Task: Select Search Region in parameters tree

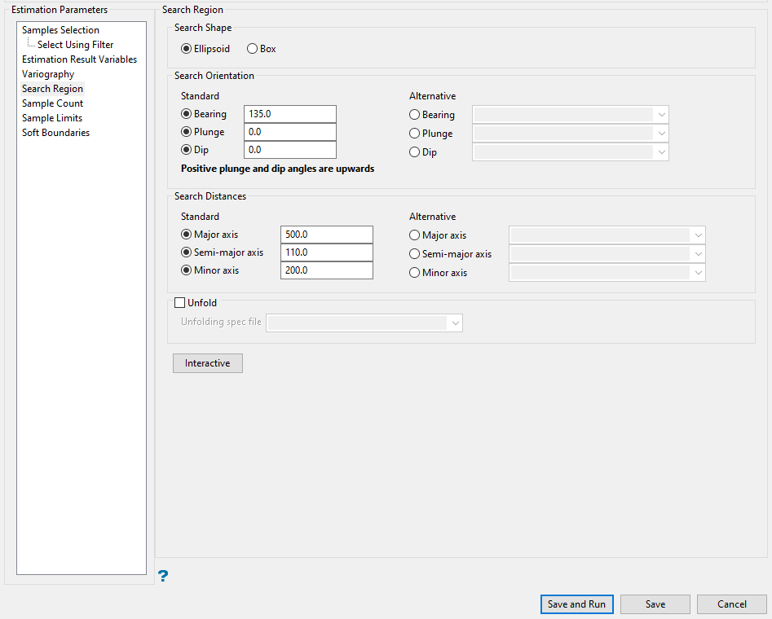Action: (x=52, y=89)
